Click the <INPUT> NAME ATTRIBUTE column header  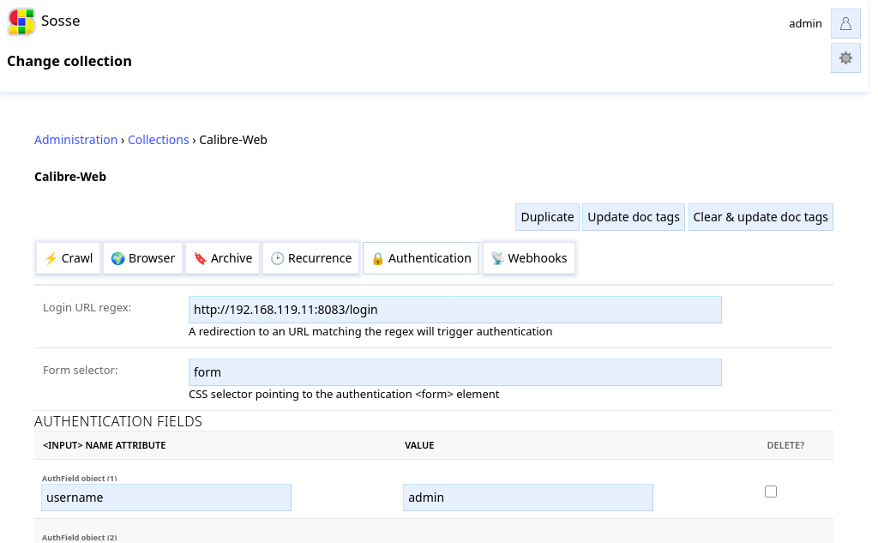click(x=104, y=445)
